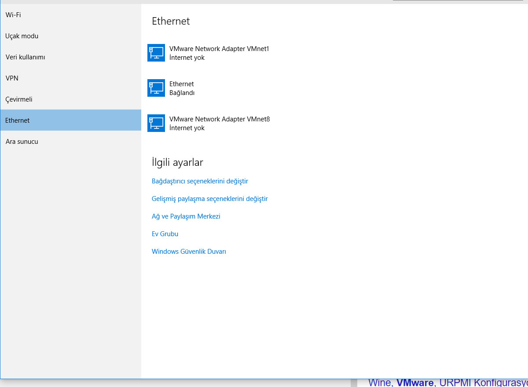Select the Ethernet Bağlandı connection entry

pos(182,88)
